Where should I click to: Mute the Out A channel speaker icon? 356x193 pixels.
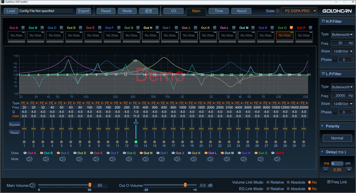(x=29, y=159)
